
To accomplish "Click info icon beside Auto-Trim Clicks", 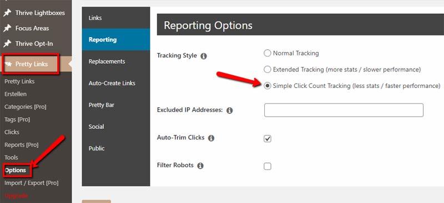I will coord(211,138).
